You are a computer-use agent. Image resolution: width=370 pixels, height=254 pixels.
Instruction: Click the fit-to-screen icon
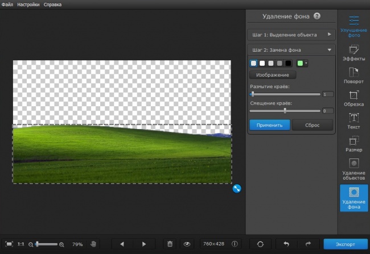9,244
